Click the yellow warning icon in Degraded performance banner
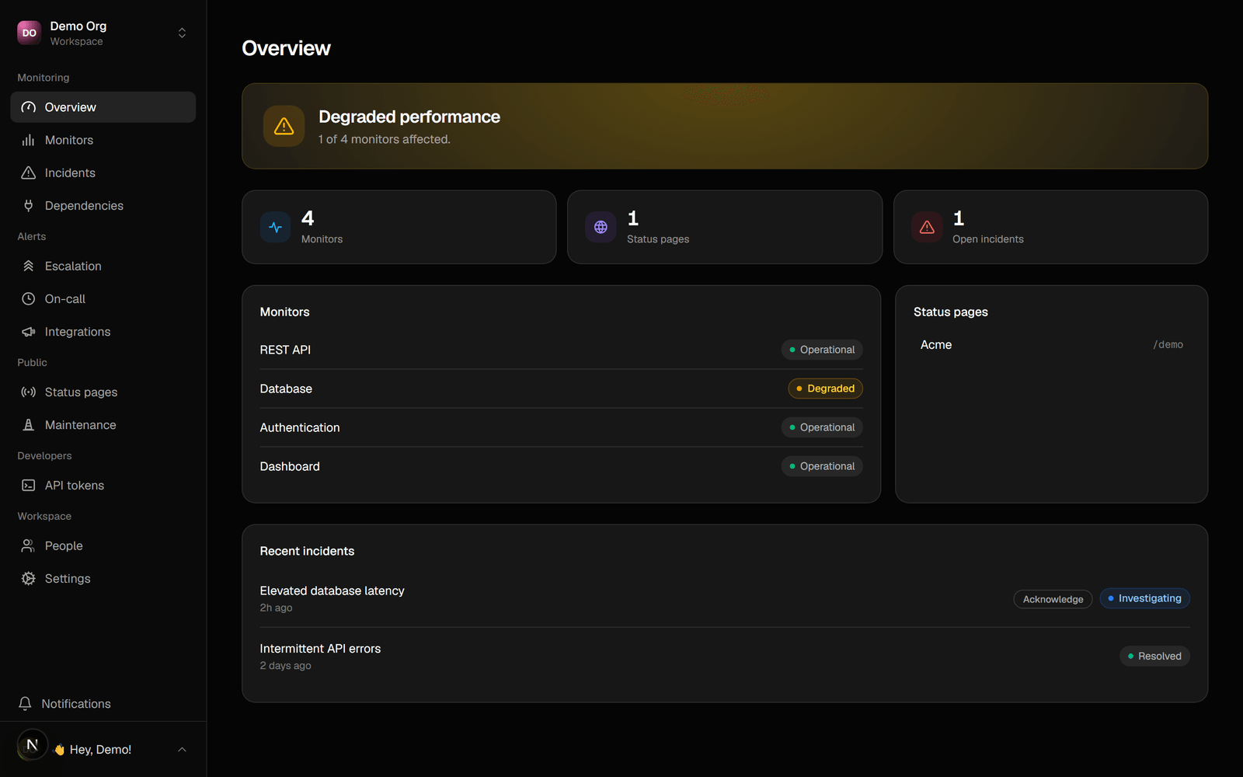Viewport: 1243px width, 777px height. (284, 126)
